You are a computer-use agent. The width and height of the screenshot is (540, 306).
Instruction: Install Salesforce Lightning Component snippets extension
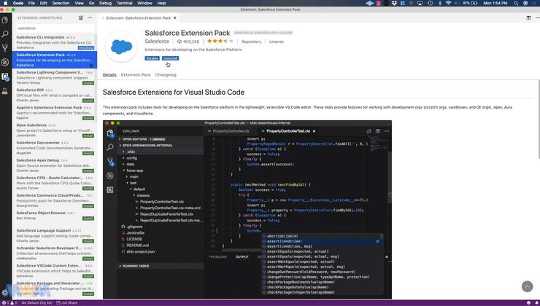[88, 83]
